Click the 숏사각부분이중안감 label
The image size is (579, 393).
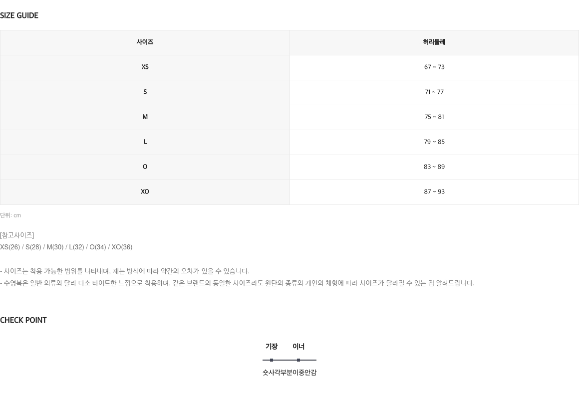click(289, 373)
